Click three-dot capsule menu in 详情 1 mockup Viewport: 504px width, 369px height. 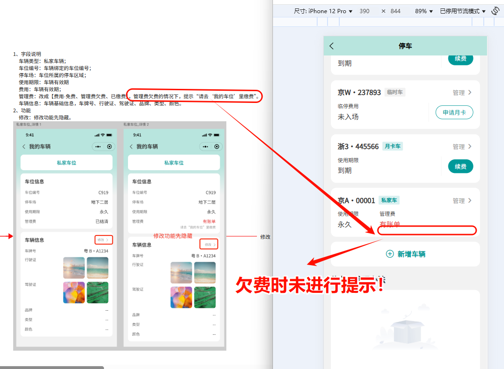98,147
